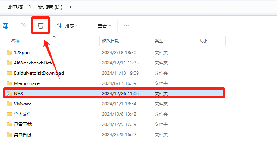Image resolution: width=277 pixels, height=153 pixels.
Task: Open the 查看 view dropdown
Action: point(100,26)
